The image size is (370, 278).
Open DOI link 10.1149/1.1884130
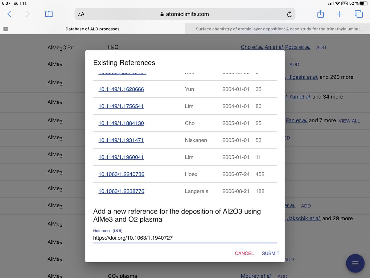pos(121,123)
